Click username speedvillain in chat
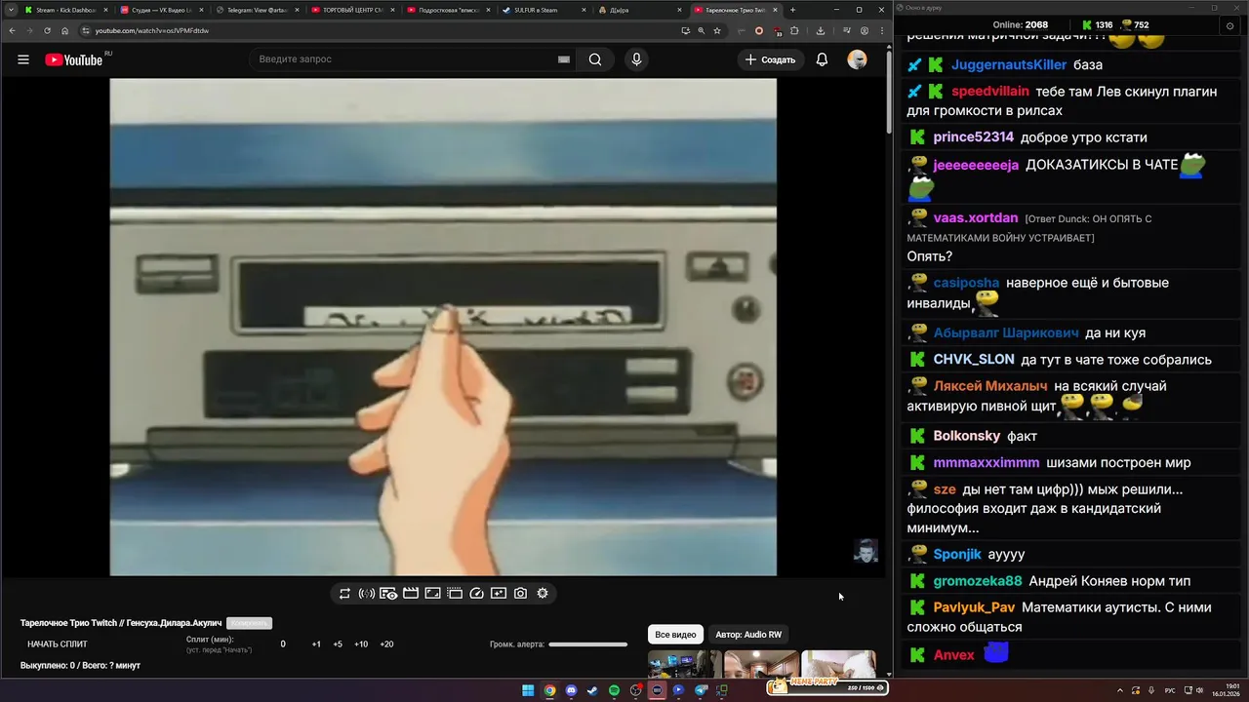This screenshot has width=1249, height=702. (x=990, y=92)
